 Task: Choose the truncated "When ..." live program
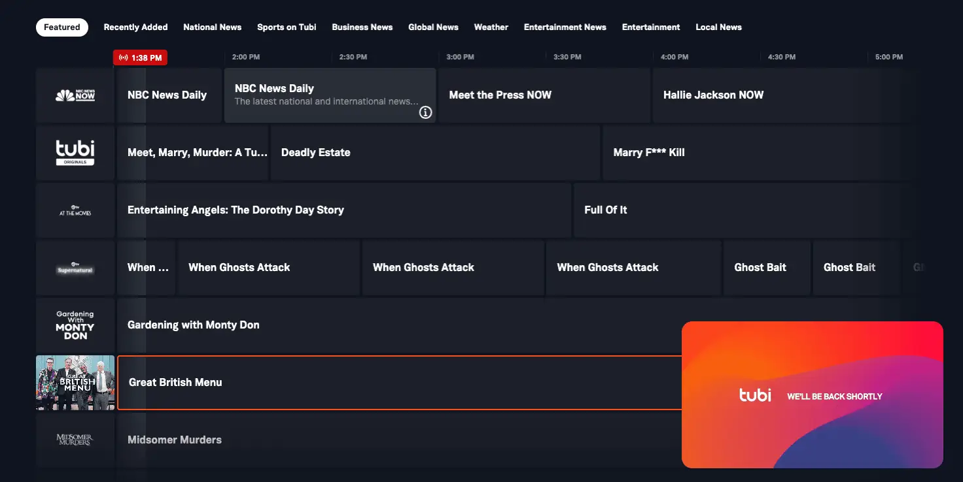[146, 268]
